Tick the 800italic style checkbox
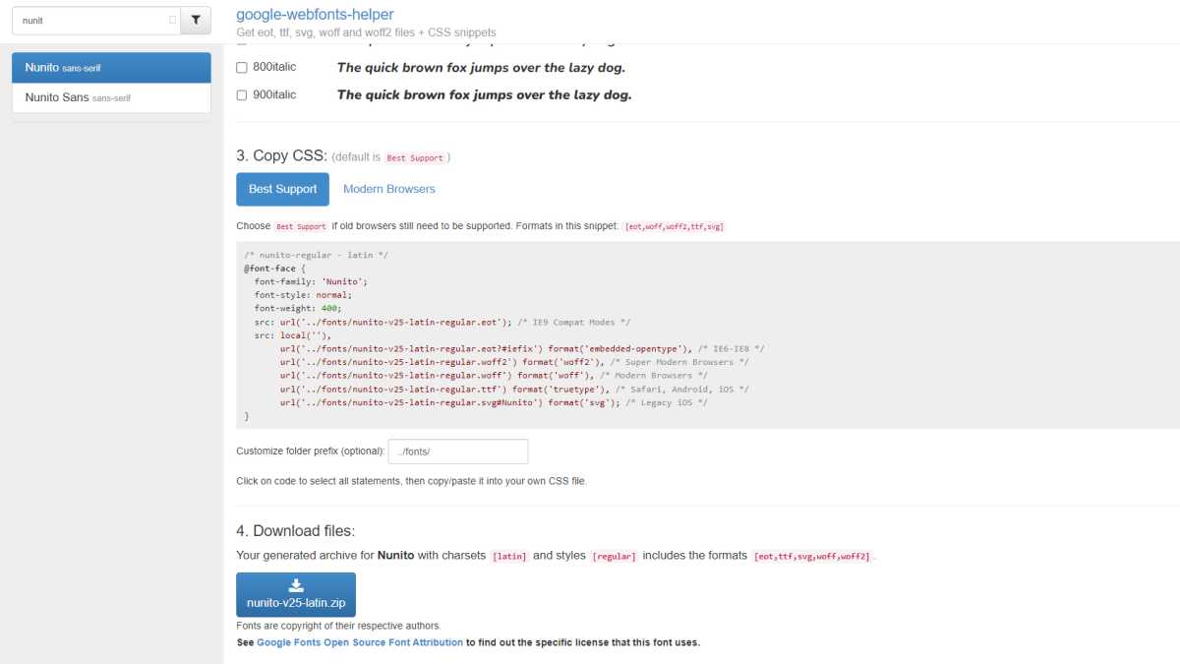The height and width of the screenshot is (664, 1180). click(x=242, y=68)
